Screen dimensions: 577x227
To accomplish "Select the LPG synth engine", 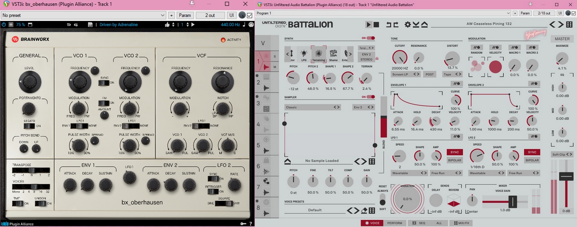I will click(x=304, y=54).
